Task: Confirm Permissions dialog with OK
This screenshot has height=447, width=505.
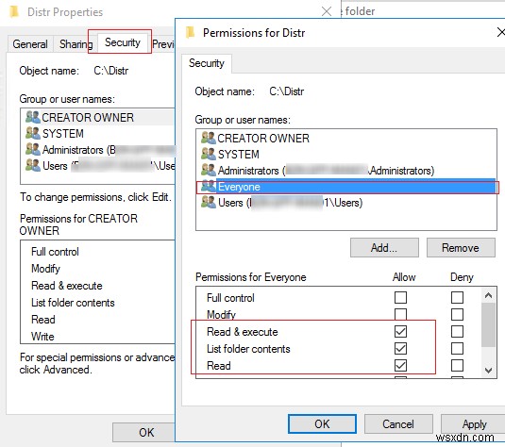Action: [322, 423]
